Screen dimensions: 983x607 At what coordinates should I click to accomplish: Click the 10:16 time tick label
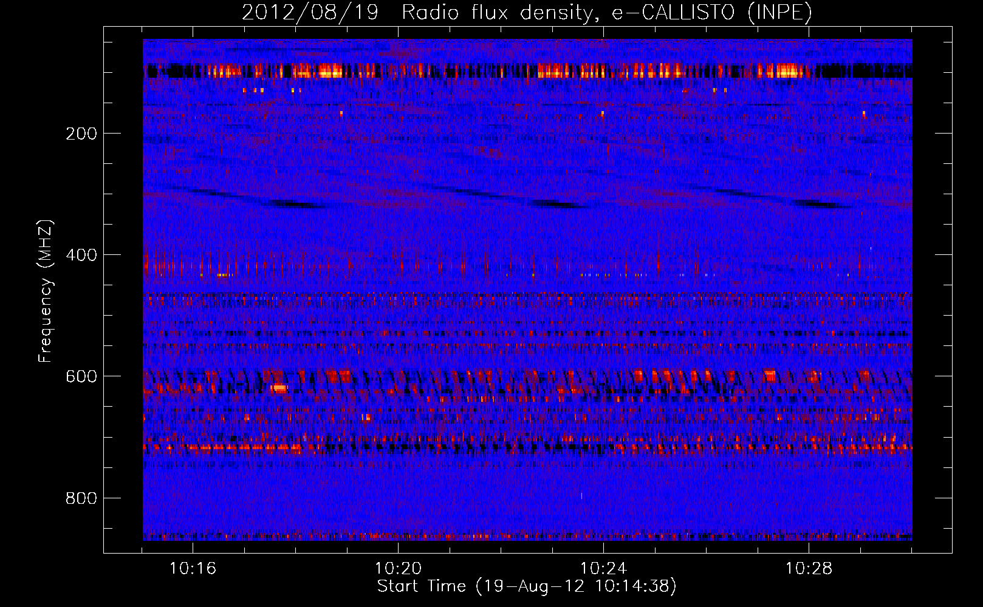click(x=193, y=569)
